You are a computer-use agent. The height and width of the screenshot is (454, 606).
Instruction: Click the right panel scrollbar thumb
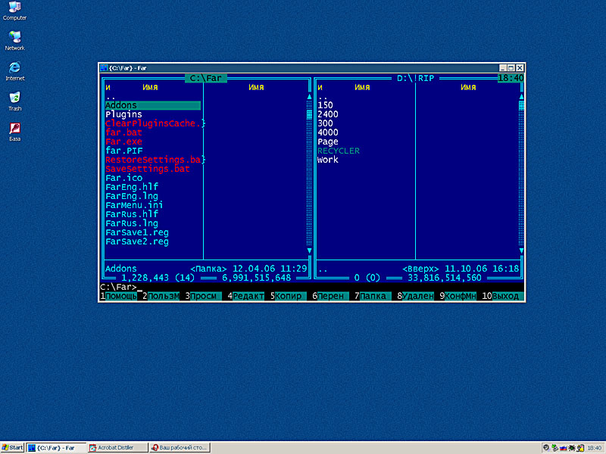(x=521, y=105)
